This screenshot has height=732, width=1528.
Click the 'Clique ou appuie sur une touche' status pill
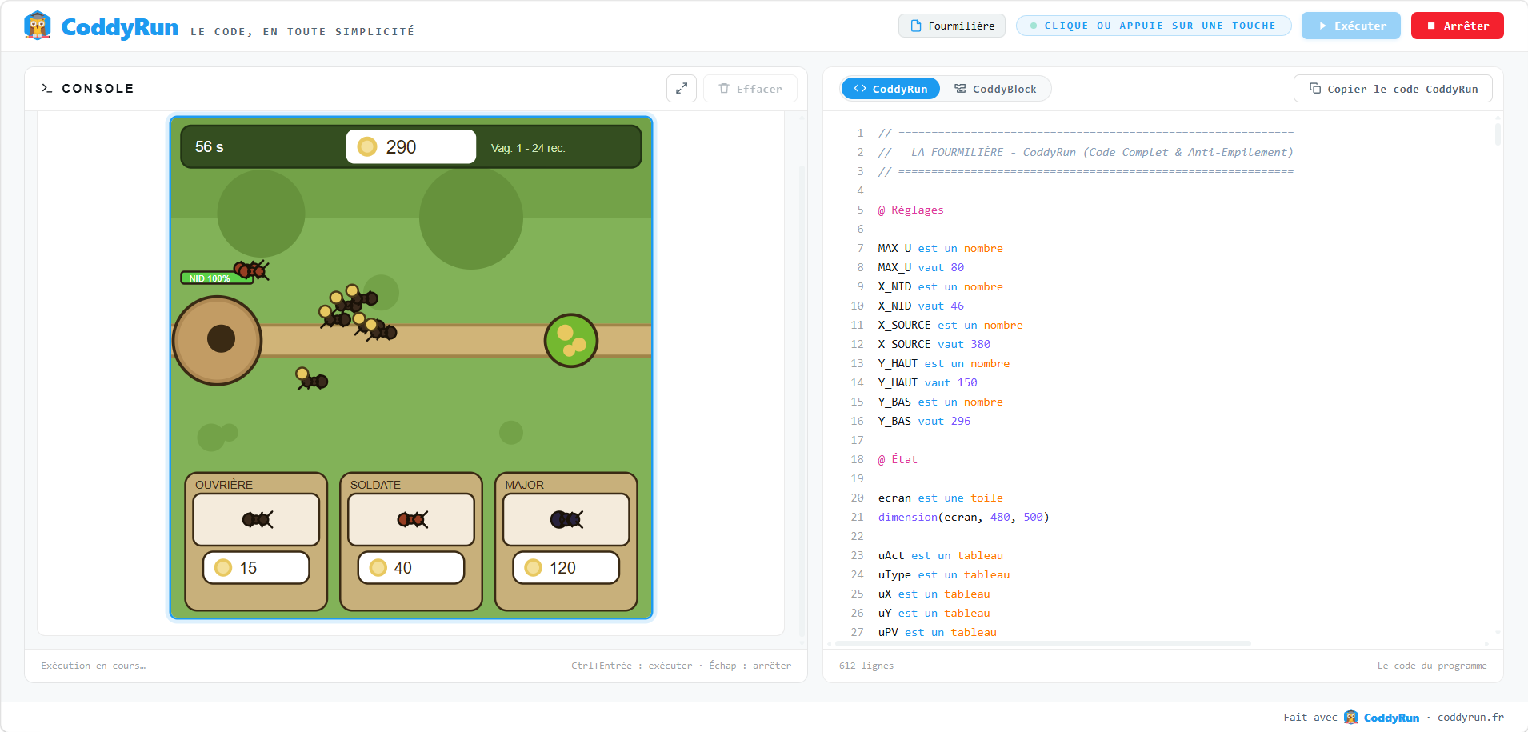coord(1154,26)
